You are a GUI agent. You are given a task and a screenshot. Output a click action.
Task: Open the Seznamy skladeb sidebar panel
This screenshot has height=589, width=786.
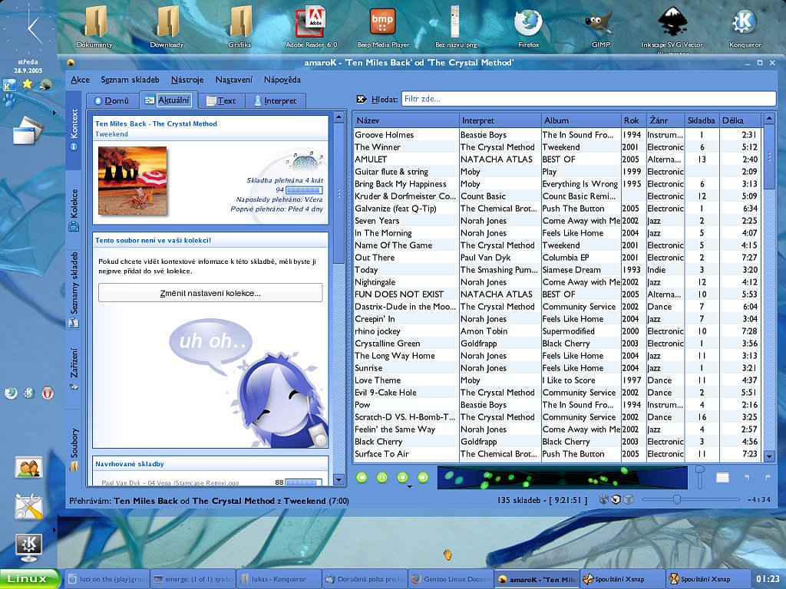click(74, 290)
